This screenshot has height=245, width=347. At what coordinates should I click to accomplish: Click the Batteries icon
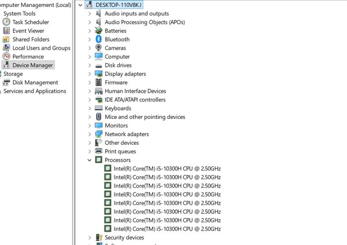click(x=99, y=31)
